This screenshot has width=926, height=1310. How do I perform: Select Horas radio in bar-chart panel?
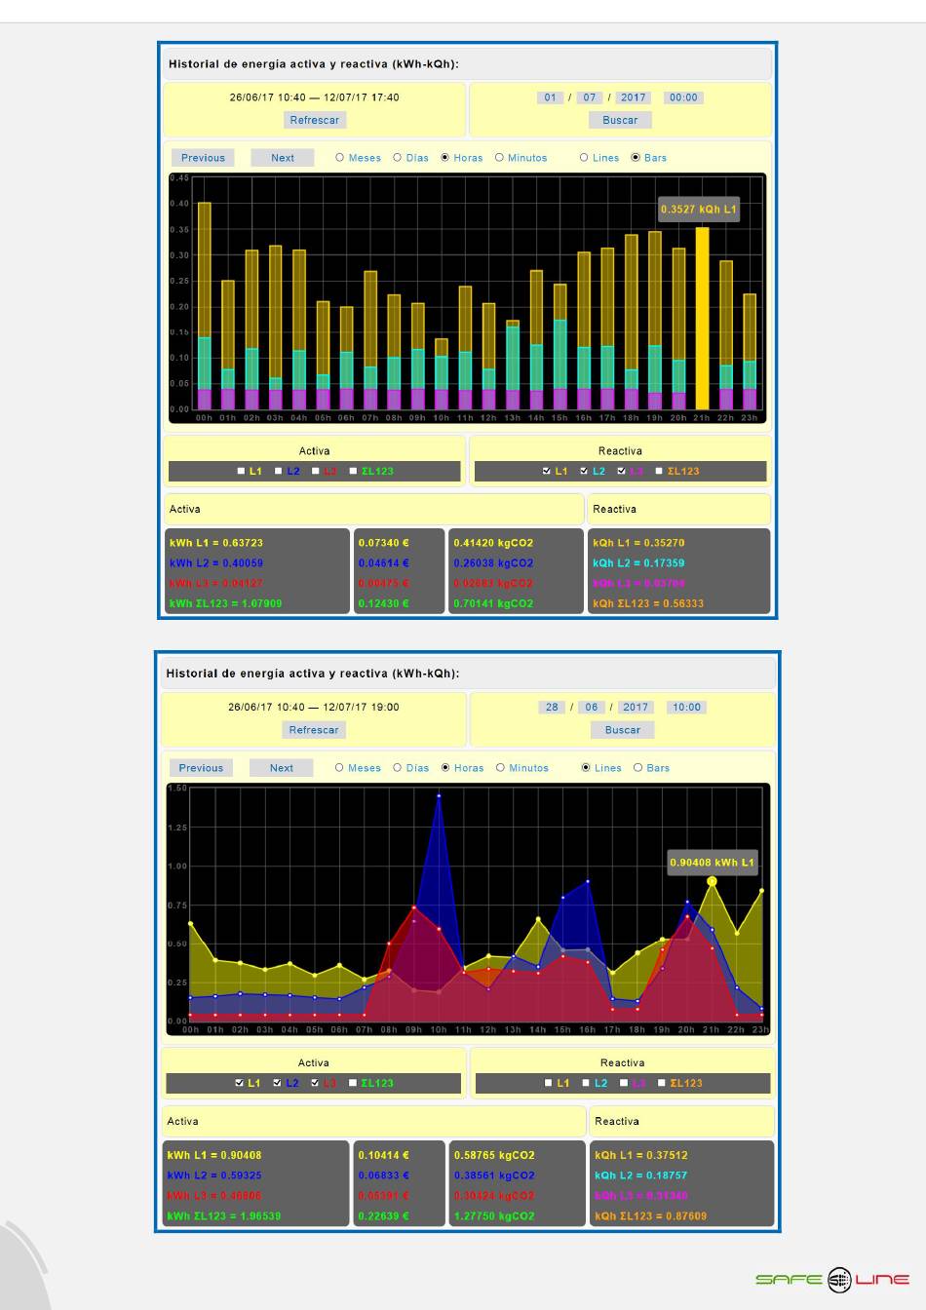click(445, 158)
